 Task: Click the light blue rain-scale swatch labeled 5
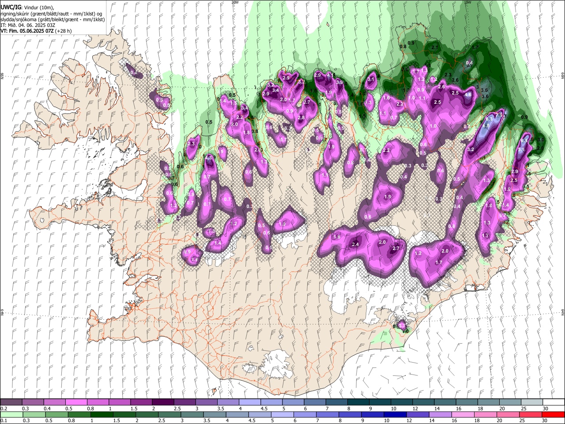(282, 414)
